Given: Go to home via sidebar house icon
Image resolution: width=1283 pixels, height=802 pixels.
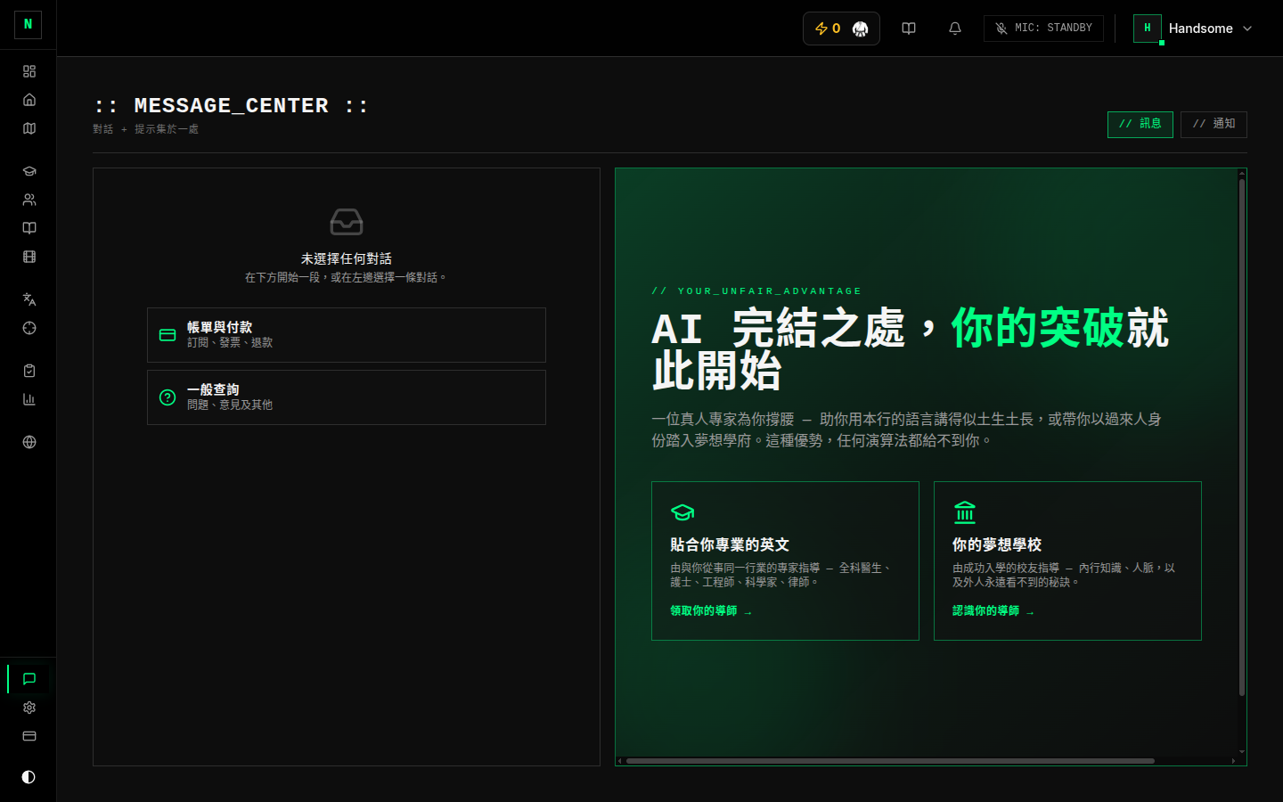Looking at the screenshot, I should 29,100.
